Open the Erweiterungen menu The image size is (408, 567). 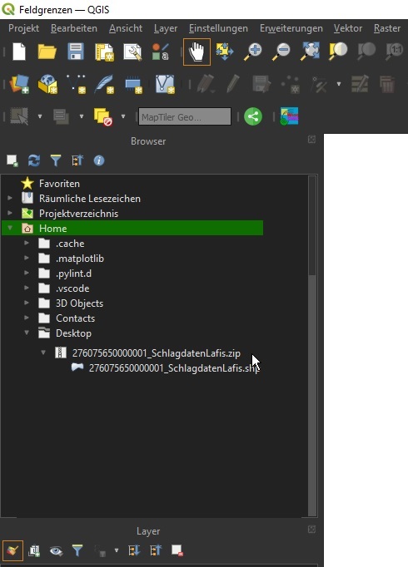click(291, 28)
